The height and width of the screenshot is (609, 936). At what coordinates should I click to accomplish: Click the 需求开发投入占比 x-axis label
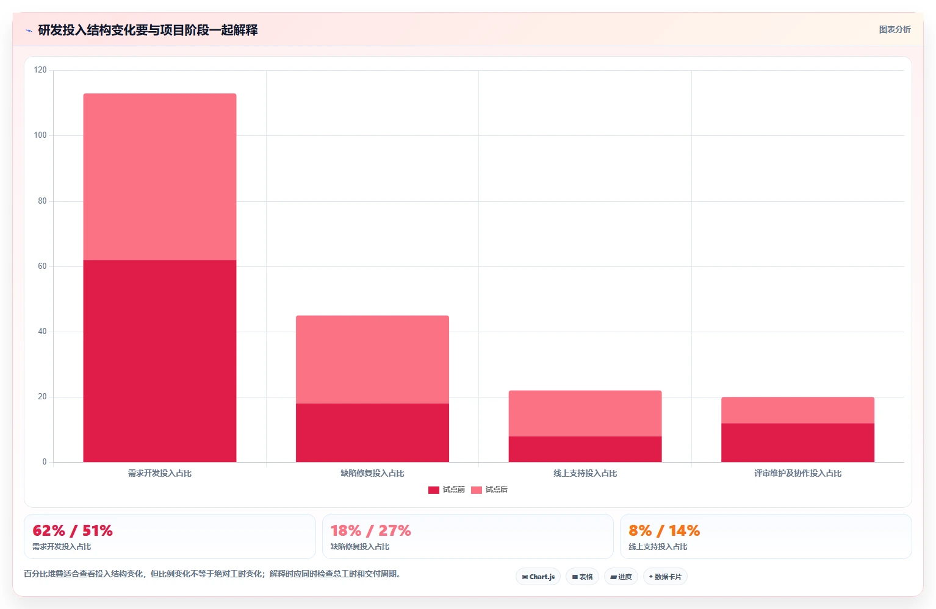click(160, 474)
